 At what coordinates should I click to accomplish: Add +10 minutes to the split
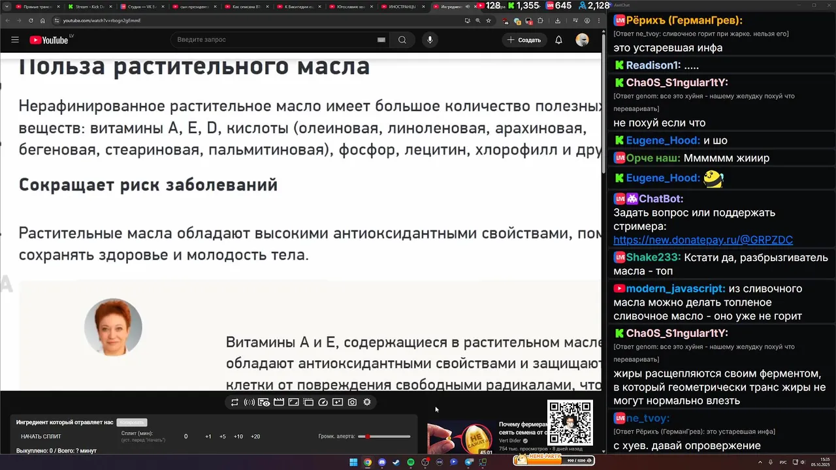(238, 436)
